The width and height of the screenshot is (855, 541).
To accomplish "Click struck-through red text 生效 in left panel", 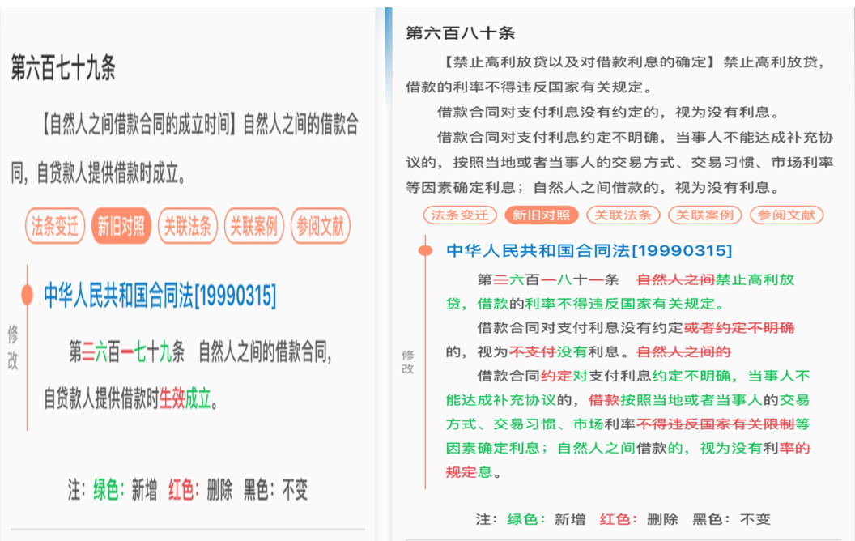I will pos(172,399).
